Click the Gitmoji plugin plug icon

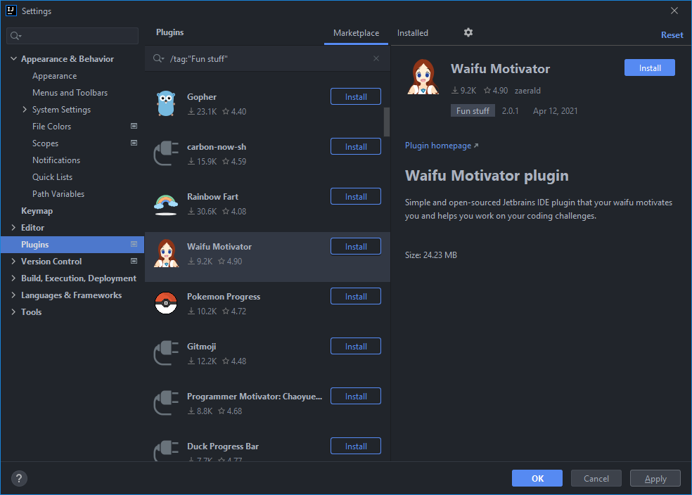166,354
